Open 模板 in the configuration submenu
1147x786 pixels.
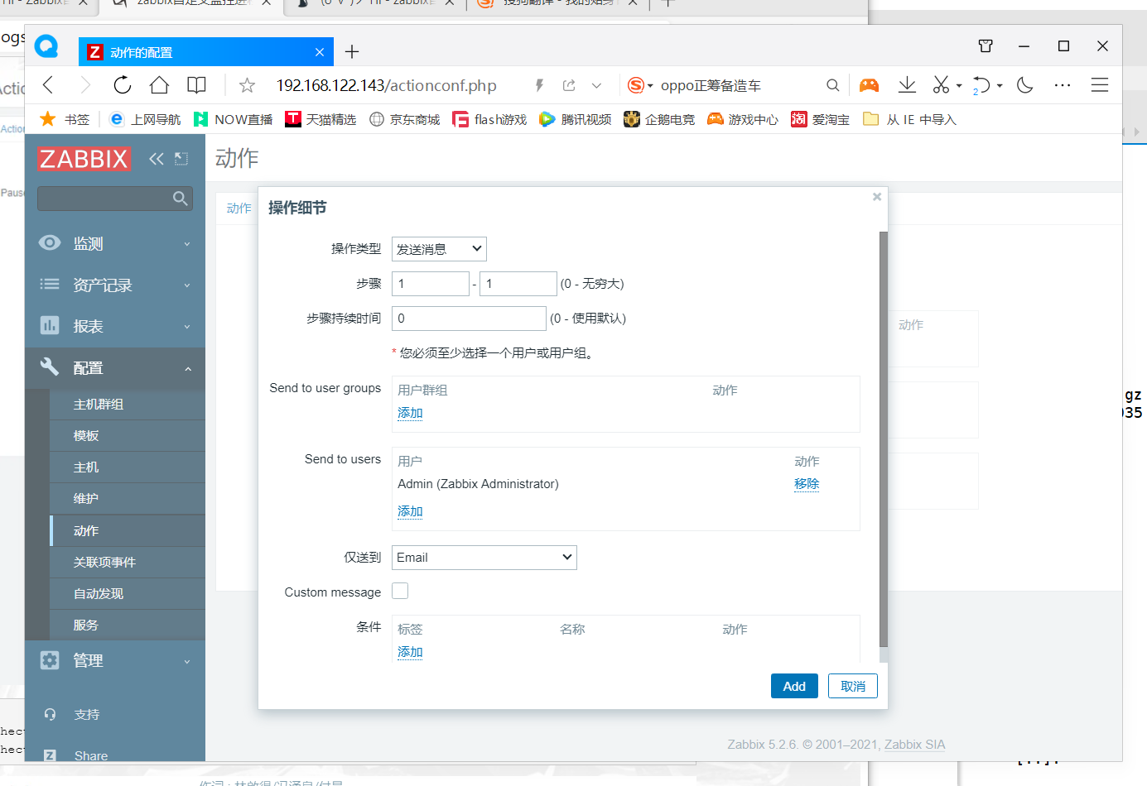tap(128, 436)
